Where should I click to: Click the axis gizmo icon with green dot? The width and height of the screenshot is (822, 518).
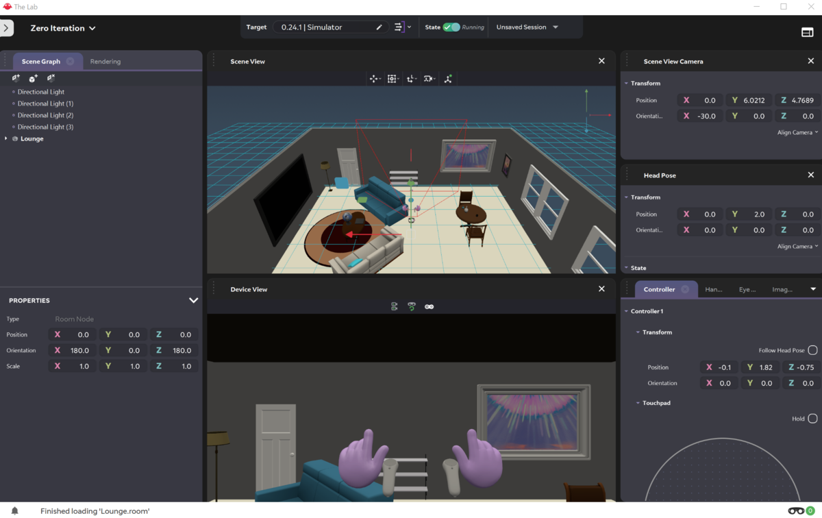tap(448, 79)
